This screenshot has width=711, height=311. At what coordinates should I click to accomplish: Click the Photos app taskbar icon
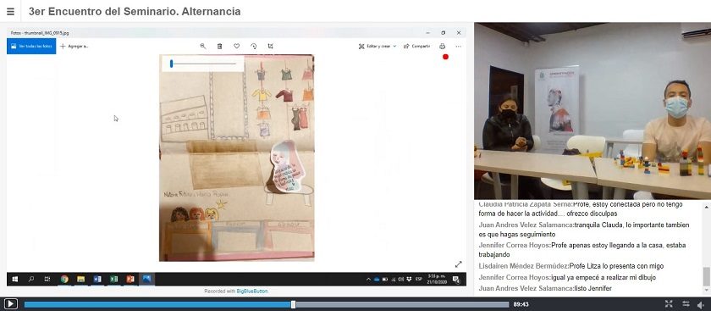(x=146, y=279)
